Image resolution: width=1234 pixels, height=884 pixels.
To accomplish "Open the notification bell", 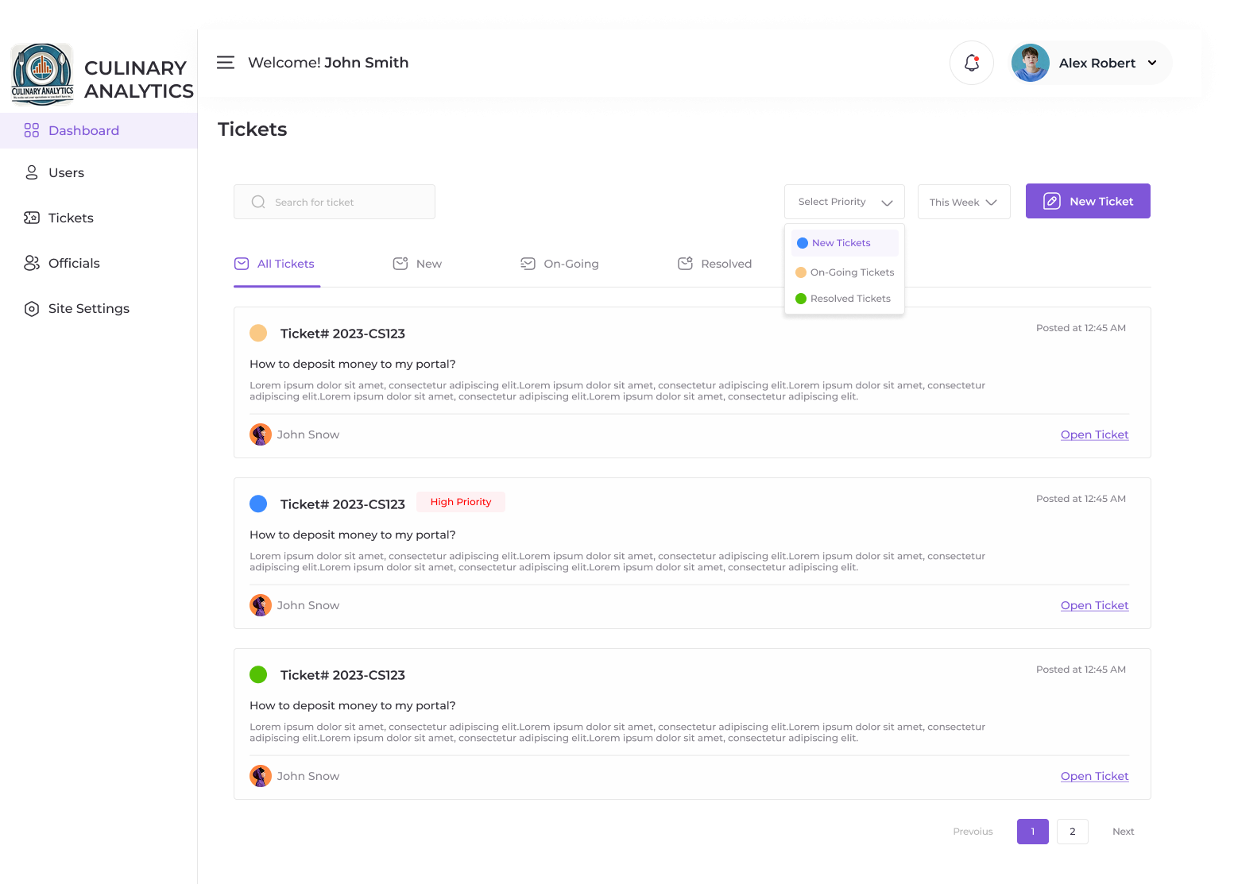I will tap(971, 63).
